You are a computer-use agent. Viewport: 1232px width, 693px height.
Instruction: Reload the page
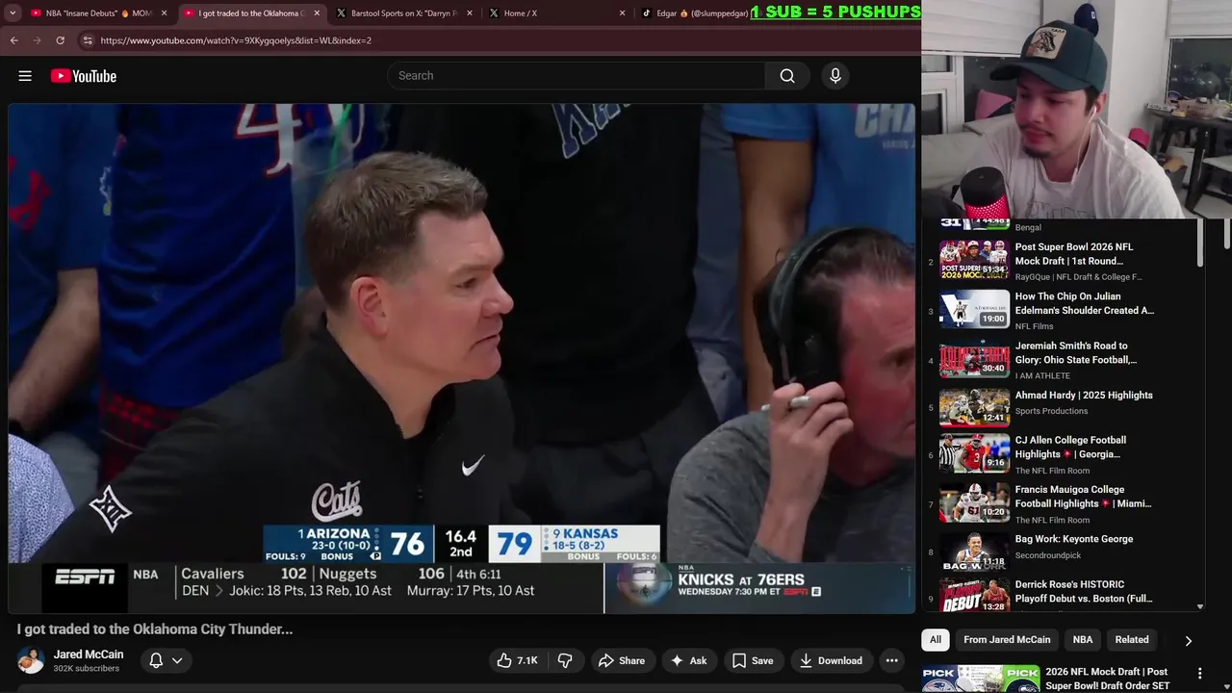click(60, 40)
